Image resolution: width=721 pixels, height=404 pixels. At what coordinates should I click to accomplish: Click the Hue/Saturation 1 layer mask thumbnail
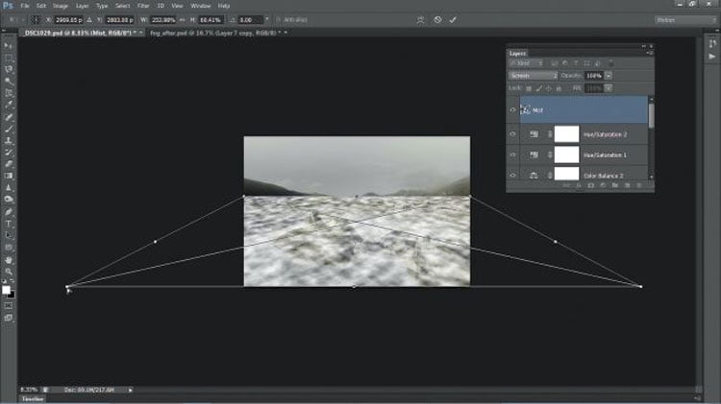[x=566, y=154]
